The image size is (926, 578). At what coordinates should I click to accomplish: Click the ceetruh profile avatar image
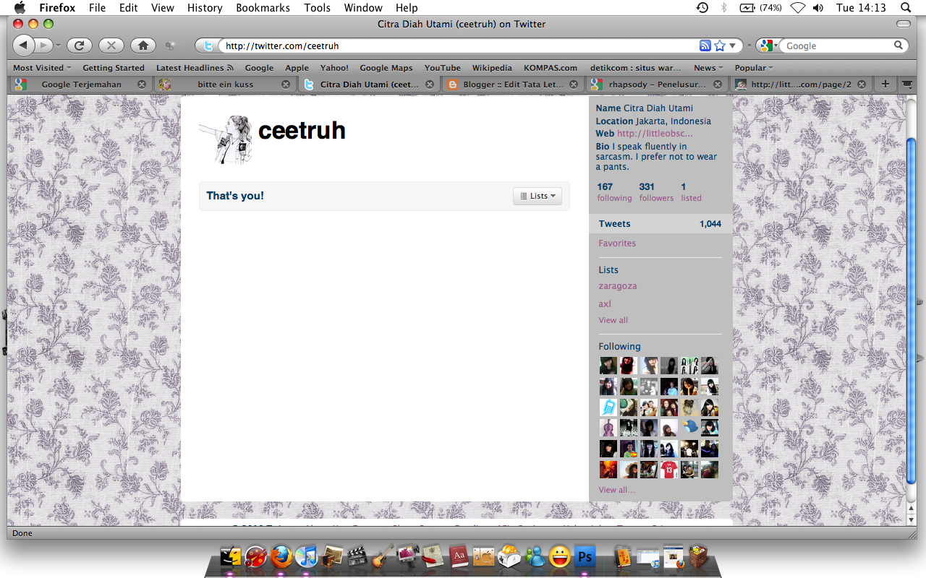click(226, 139)
